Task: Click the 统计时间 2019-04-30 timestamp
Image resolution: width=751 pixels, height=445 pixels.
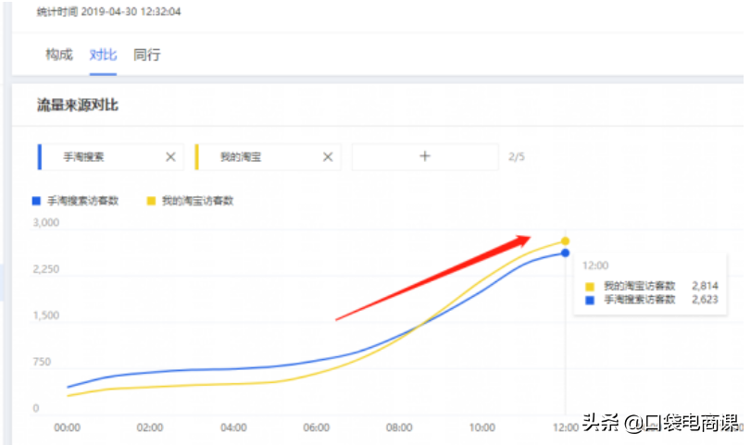Action: pyautogui.click(x=108, y=11)
